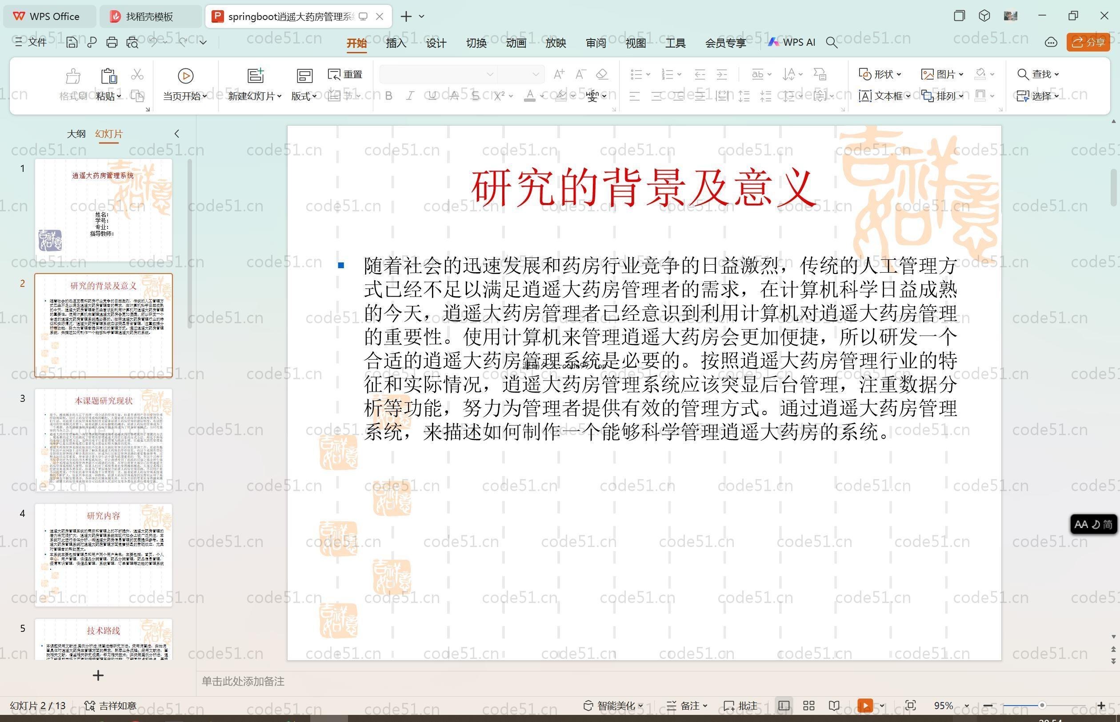This screenshot has width=1120, height=722.
Task: Click the Notes (备注) button in status bar
Action: (687, 706)
